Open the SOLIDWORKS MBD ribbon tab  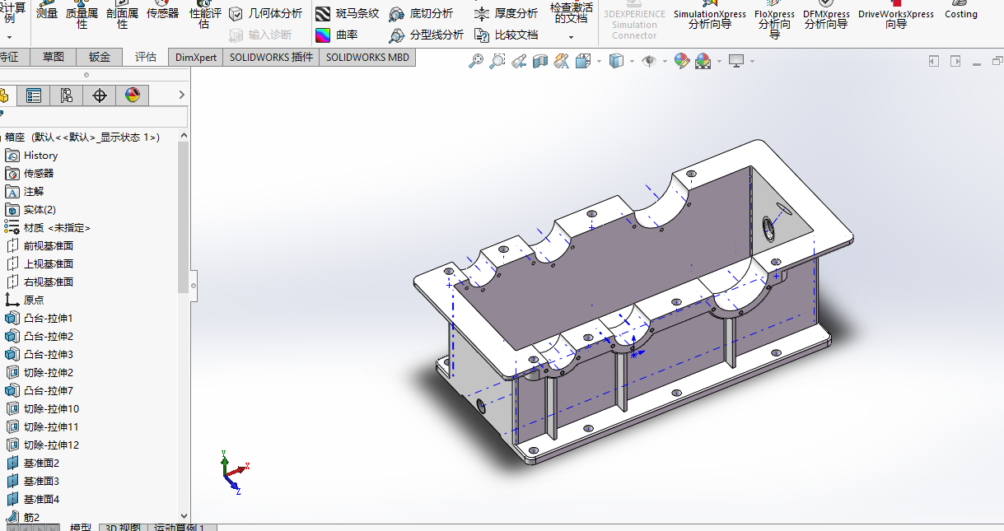367,57
